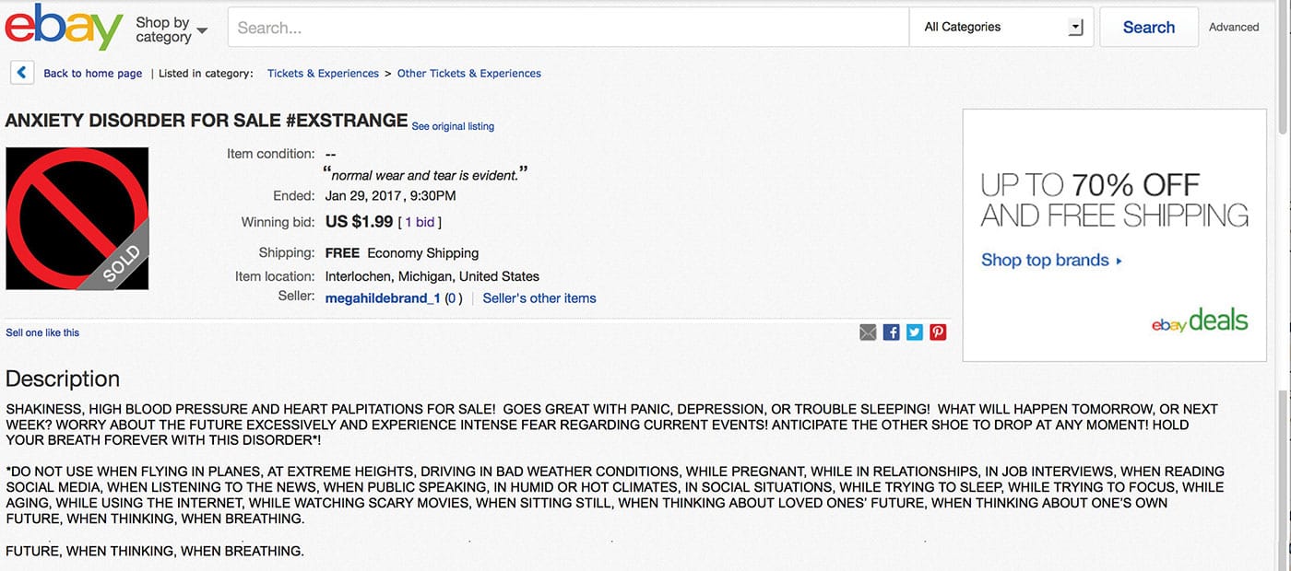
Task: Click Back to home page link
Action: (x=92, y=74)
